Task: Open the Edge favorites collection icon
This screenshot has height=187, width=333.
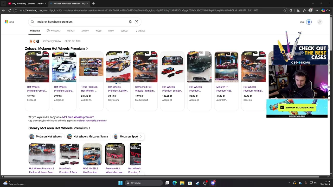Action: (x=304, y=10)
